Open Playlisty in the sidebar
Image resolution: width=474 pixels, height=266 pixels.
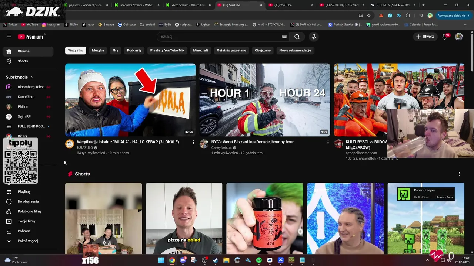point(28,192)
